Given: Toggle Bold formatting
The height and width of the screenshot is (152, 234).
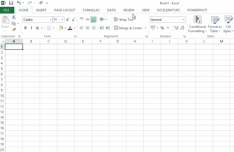Looking at the screenshot, I should pos(25,28).
